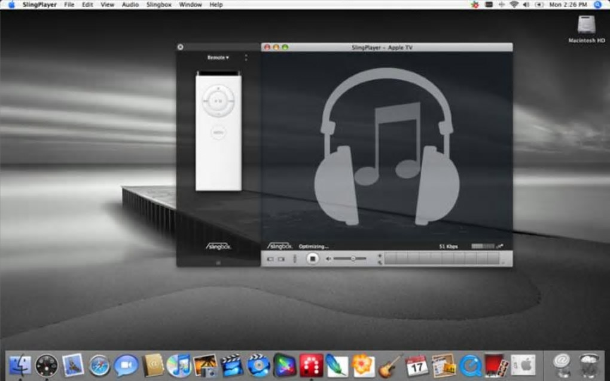610x381 pixels.
Task: Zoom the SlingPlayer window with green button
Action: 285,47
